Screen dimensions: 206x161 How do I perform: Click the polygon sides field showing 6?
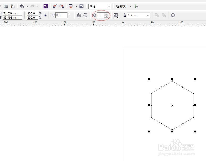(100, 15)
